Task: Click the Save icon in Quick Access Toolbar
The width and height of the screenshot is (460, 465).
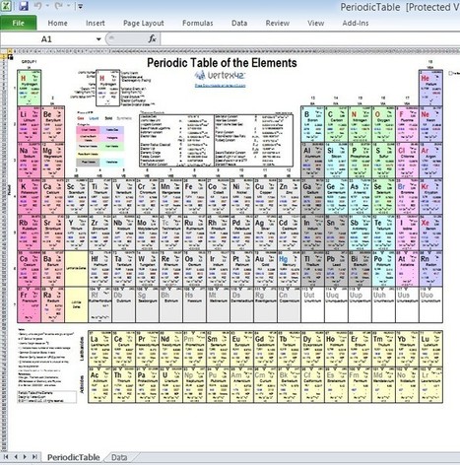Action: (x=24, y=6)
